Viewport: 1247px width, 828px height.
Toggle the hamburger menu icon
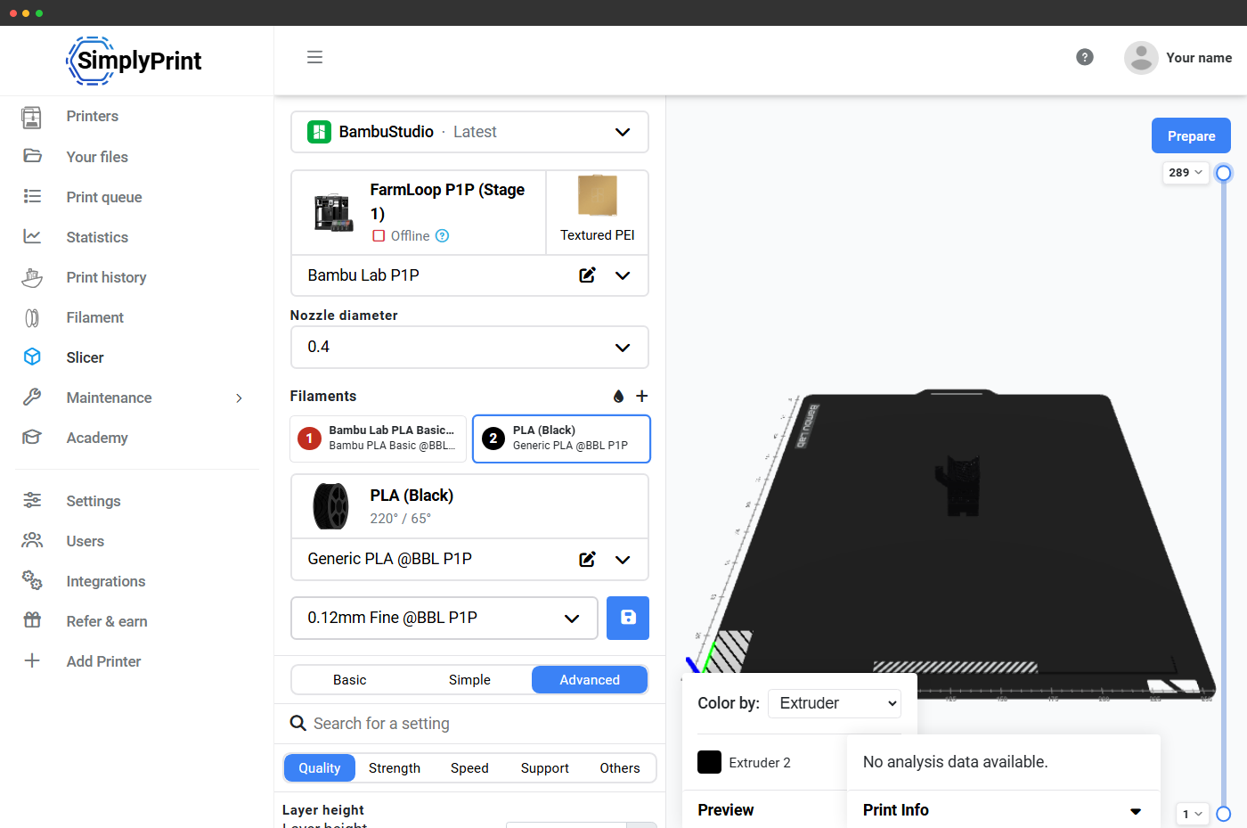[314, 57]
